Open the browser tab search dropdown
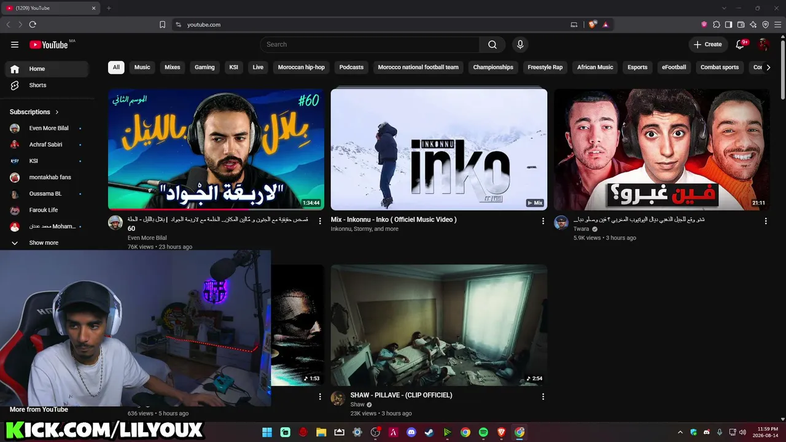Viewport: 786px width, 442px height. (725, 8)
